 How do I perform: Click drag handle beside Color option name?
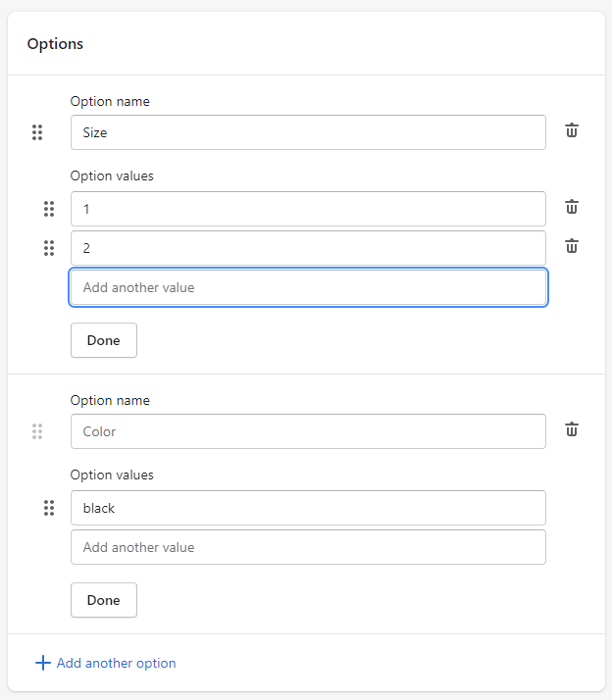[x=37, y=431]
